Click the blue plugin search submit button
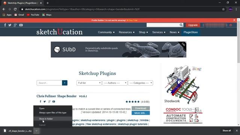The image size is (240, 135). click(x=64, y=83)
